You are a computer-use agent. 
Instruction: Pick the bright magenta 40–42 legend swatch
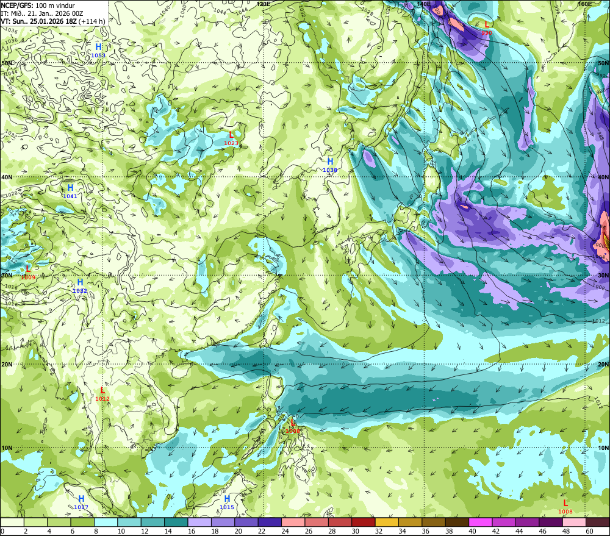click(x=481, y=522)
